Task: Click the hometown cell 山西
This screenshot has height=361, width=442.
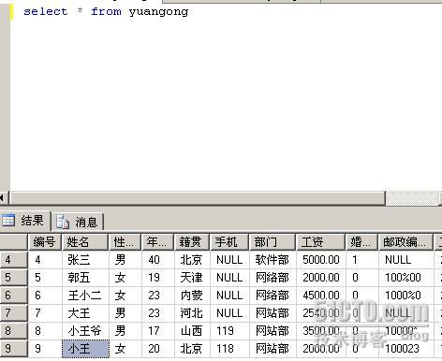Action: (x=192, y=331)
